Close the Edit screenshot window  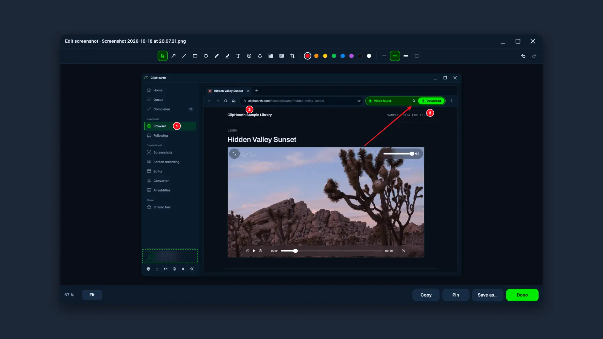533,41
